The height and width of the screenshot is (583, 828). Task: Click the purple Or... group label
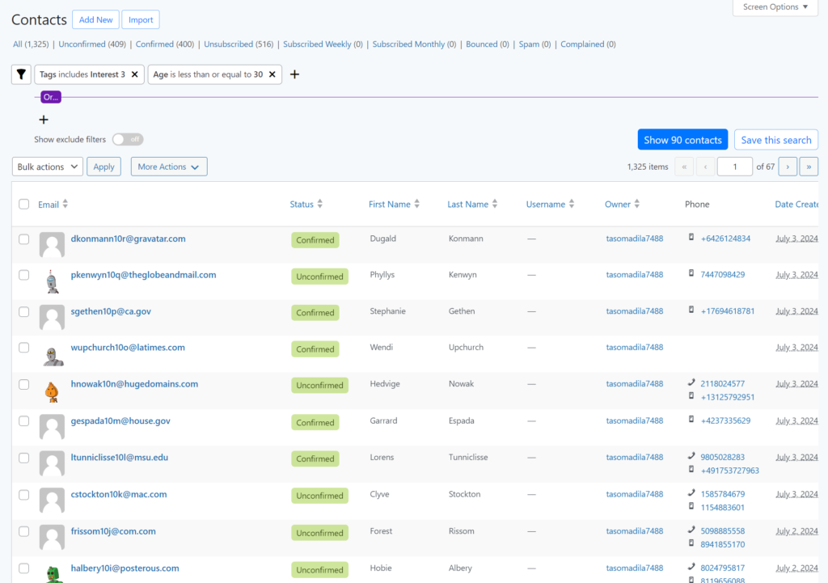(x=51, y=97)
